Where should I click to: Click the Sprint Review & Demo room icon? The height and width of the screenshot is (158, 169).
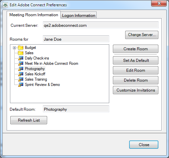pos(21,85)
